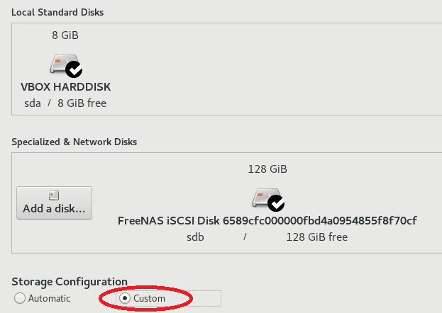Click the "Custom" radio label text
Viewport: 442px width, 313px height.
149,298
